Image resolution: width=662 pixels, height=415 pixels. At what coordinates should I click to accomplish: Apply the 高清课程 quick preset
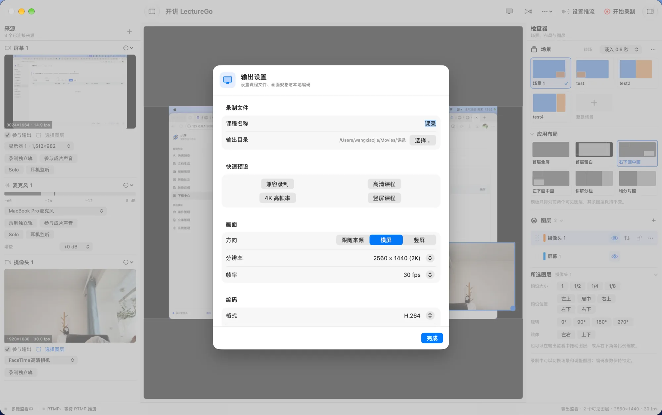[384, 184]
